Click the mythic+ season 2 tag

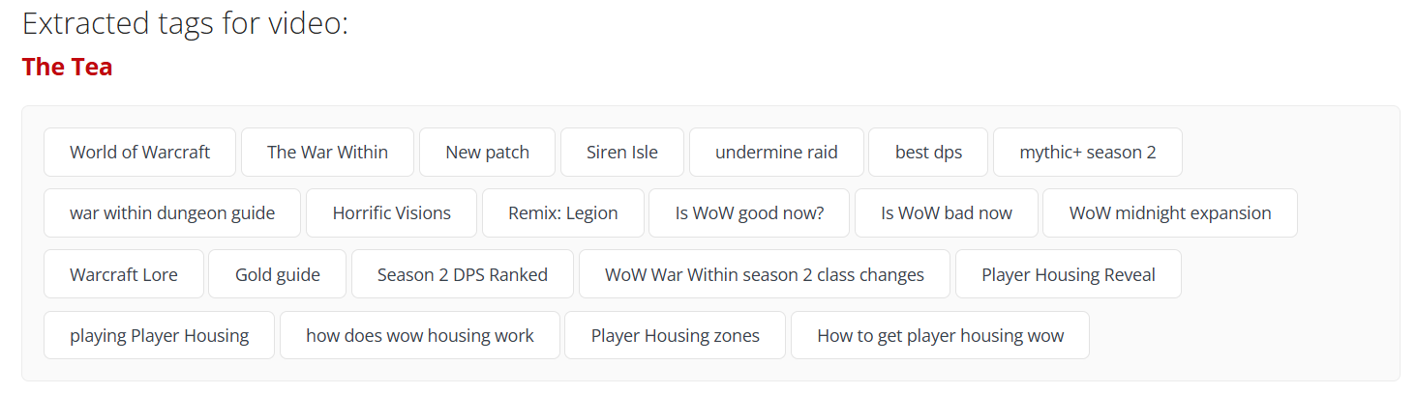(1088, 153)
